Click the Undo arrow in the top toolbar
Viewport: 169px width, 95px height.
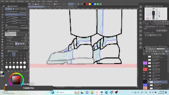pyautogui.click(x=43, y=4)
